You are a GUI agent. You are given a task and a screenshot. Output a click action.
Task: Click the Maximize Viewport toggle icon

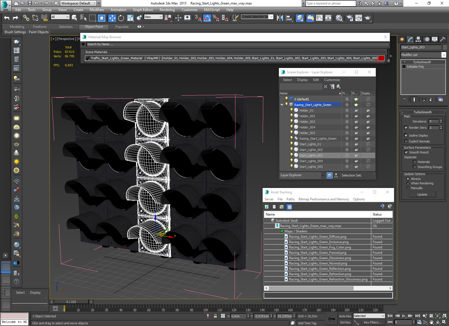[x=444, y=322]
